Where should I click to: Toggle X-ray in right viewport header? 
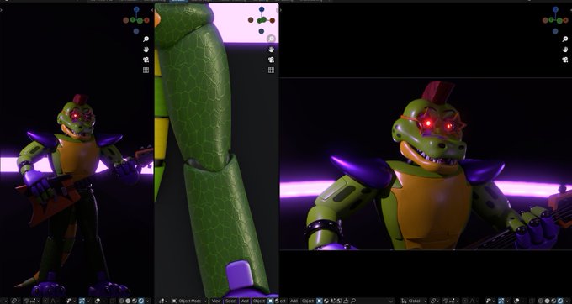[532, 301]
